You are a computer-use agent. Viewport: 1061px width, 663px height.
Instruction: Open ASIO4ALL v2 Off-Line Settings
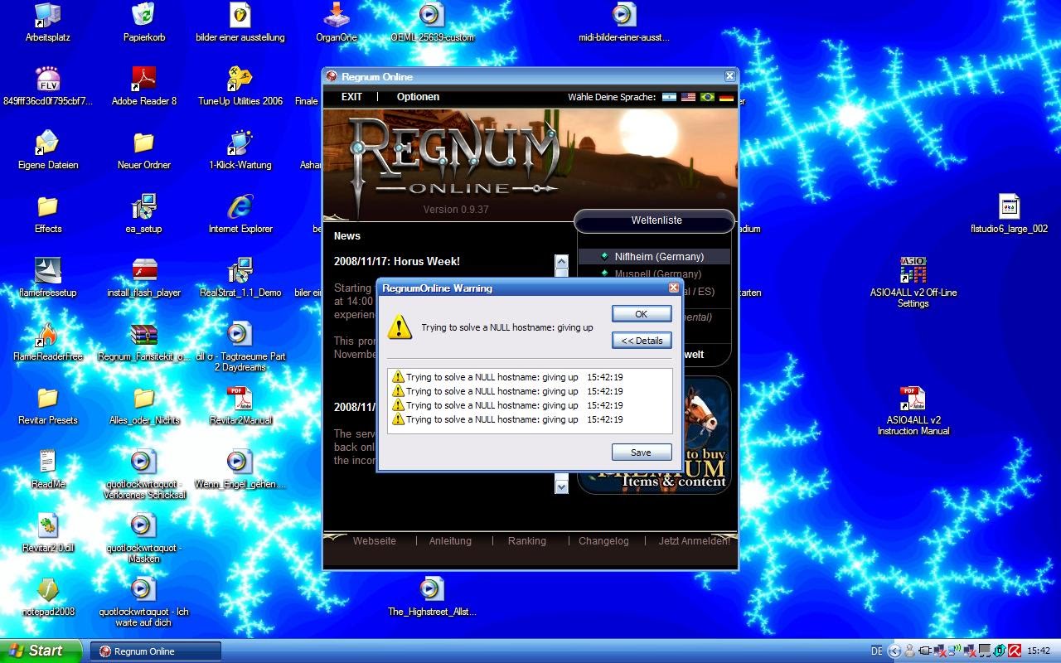click(913, 283)
